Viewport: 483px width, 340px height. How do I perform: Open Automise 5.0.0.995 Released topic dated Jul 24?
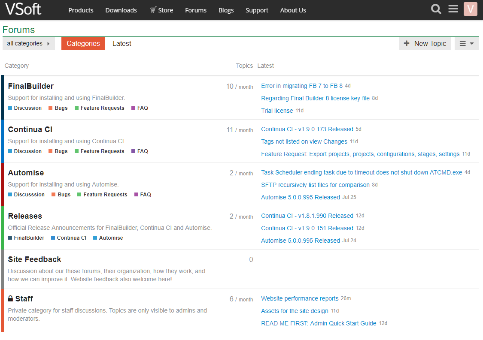tap(301, 241)
